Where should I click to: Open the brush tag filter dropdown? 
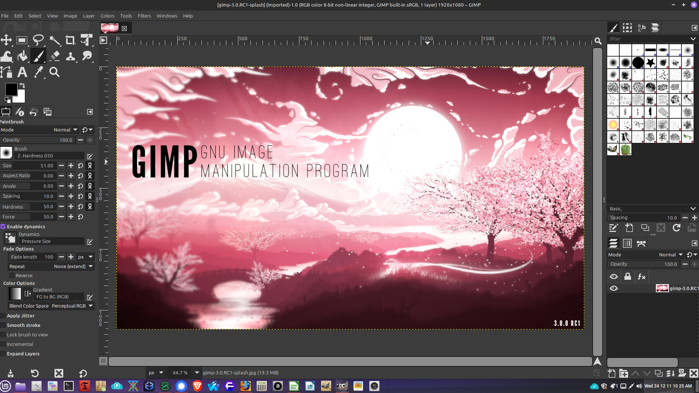693,39
